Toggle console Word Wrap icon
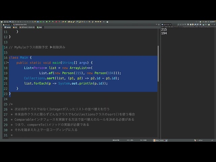 [193, 25]
